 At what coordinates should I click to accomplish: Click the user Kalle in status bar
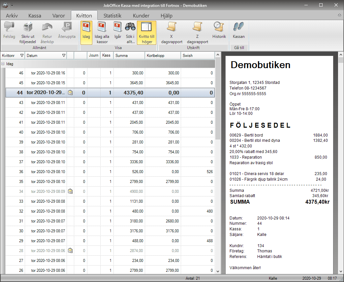pyautogui.click(x=273, y=278)
